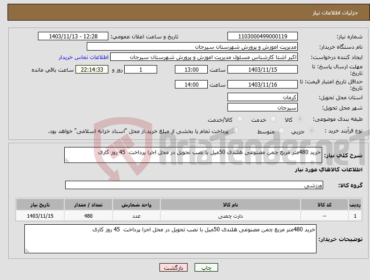Viewport: 370px width, 280px height.
Task: Click the province field کرمان
Action: (263, 97)
